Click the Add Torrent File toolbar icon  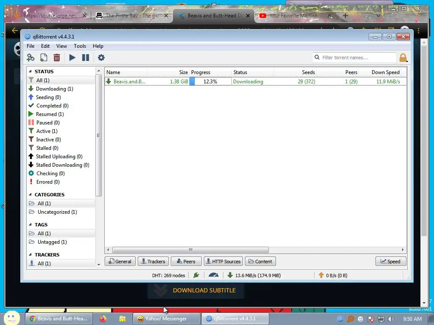point(44,58)
